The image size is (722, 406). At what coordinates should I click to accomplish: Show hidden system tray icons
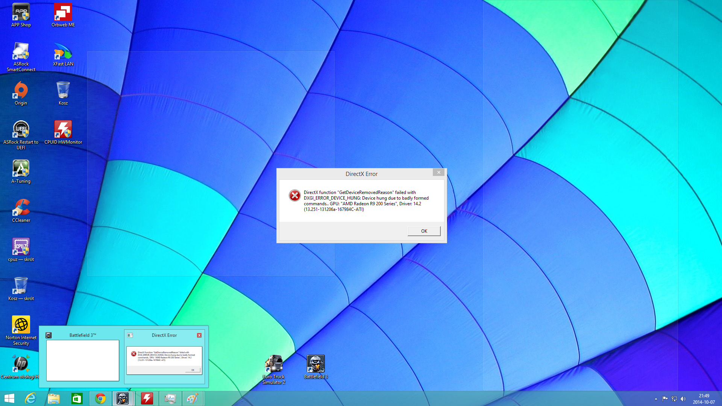tap(656, 399)
